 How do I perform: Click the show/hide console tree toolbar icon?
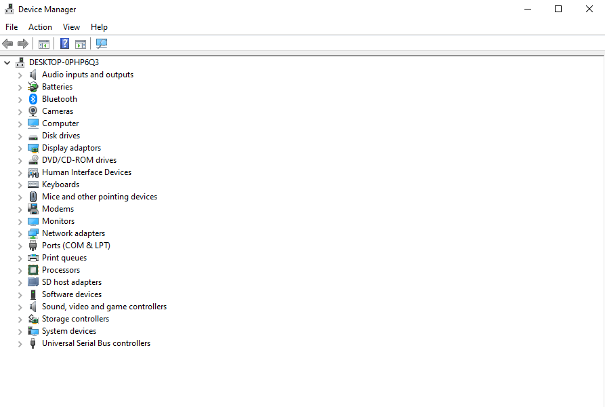coord(44,43)
